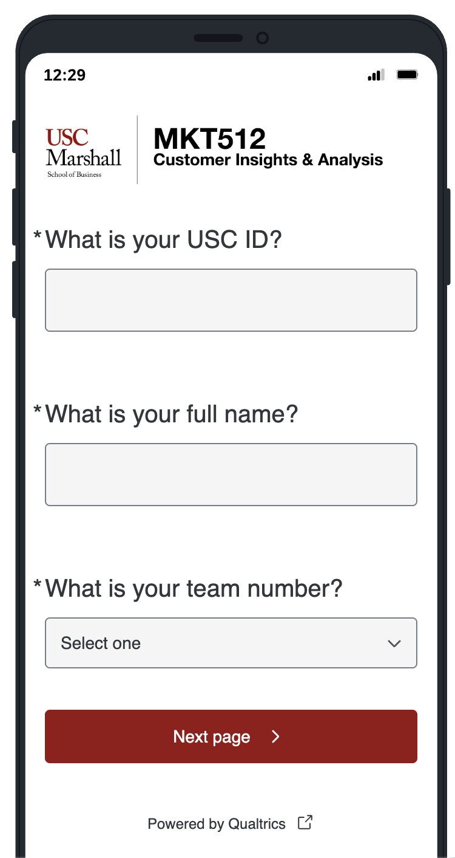Focus the USC ID text field

point(231,300)
